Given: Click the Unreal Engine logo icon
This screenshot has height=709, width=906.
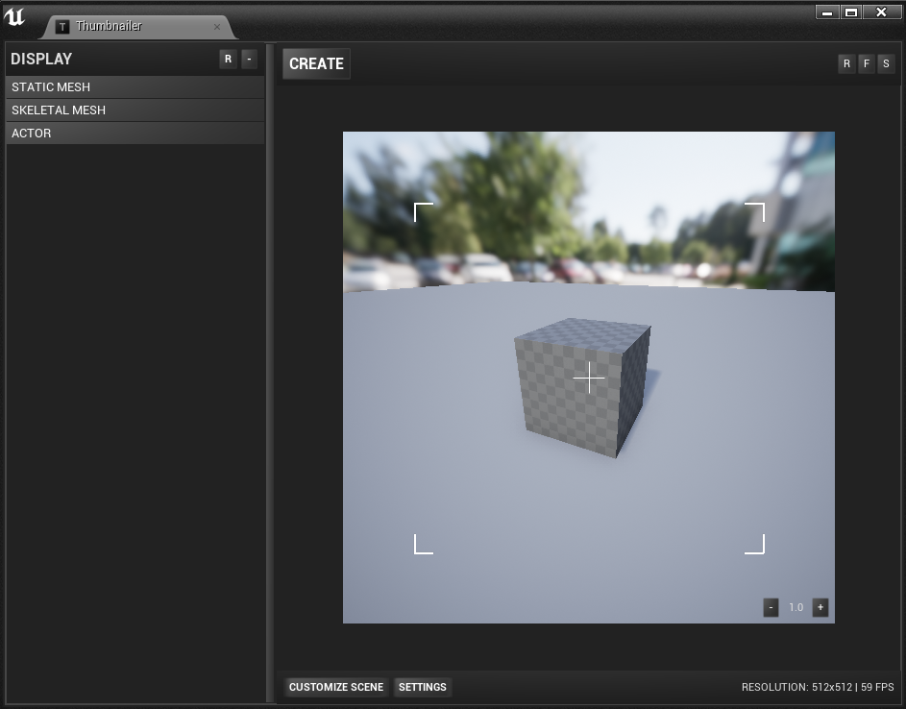Looking at the screenshot, I should coord(14,17).
